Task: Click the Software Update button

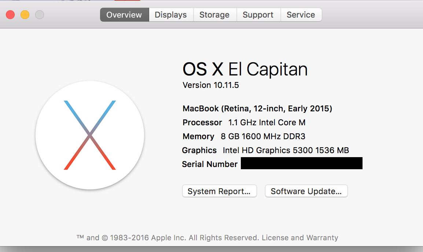Action: [x=306, y=191]
